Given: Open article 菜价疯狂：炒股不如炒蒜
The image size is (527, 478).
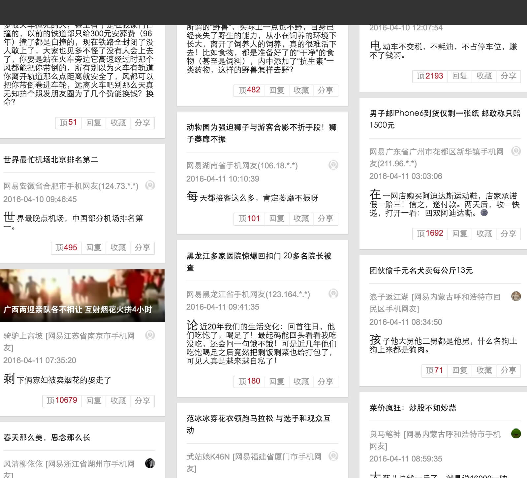Looking at the screenshot, I should pos(413,408).
